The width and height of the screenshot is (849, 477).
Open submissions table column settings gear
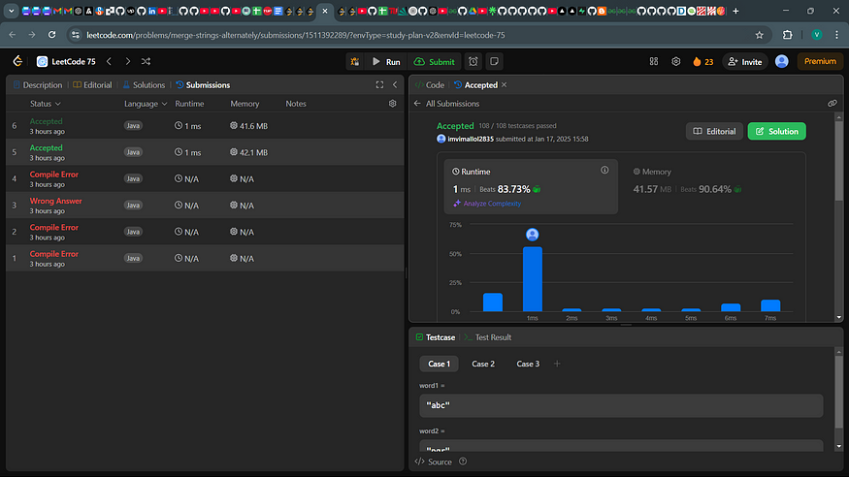pos(393,104)
